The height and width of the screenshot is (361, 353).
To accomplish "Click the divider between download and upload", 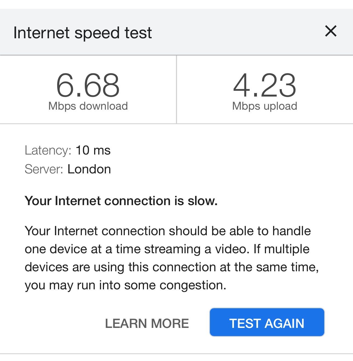I will [176, 90].
